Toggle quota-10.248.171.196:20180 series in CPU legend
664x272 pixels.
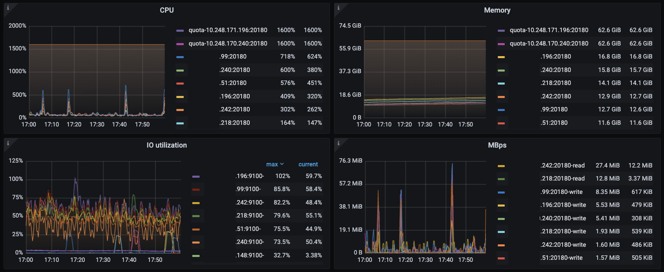pos(228,30)
